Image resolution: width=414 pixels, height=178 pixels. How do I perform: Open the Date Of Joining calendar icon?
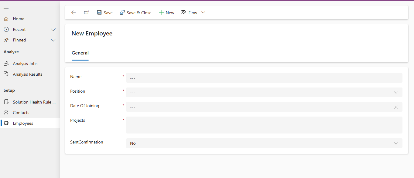pyautogui.click(x=396, y=107)
